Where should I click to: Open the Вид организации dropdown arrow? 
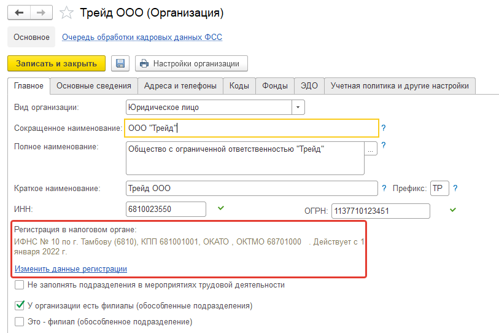298,108
